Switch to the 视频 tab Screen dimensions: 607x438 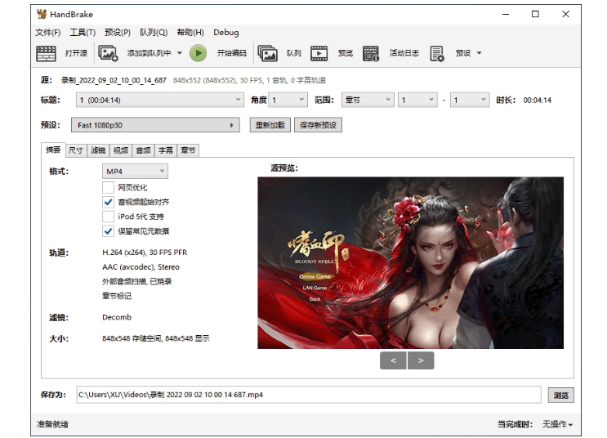[x=121, y=150]
